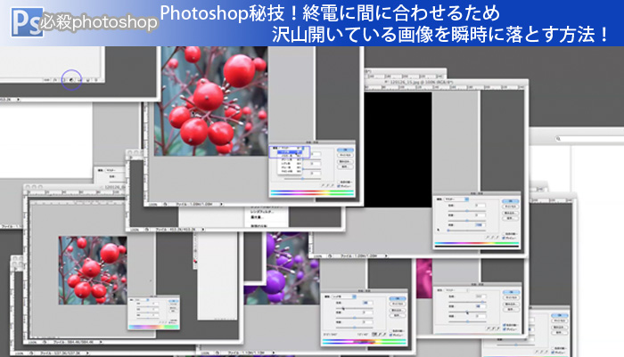
Task: Pick first eyedropper in dialog over black image
Action: 488,238
